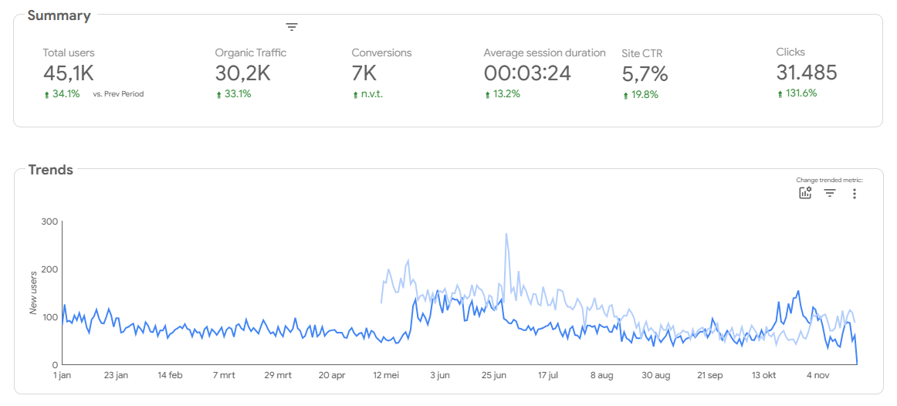Click the green up arrow next to 19.8%
This screenshot has width=897, height=406.
(625, 96)
